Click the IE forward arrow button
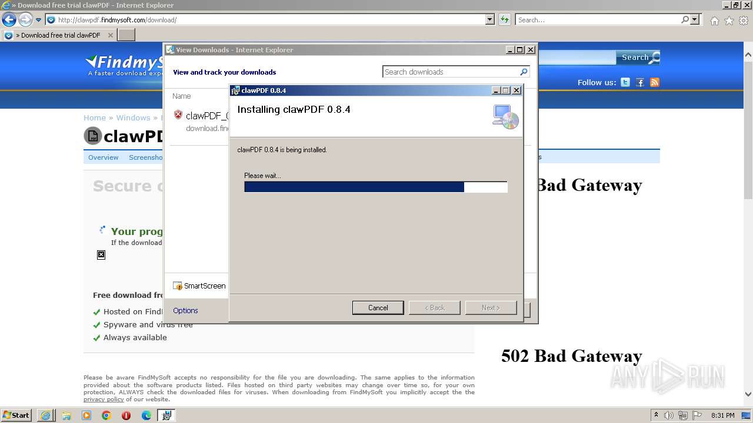The image size is (753, 423). coord(25,20)
